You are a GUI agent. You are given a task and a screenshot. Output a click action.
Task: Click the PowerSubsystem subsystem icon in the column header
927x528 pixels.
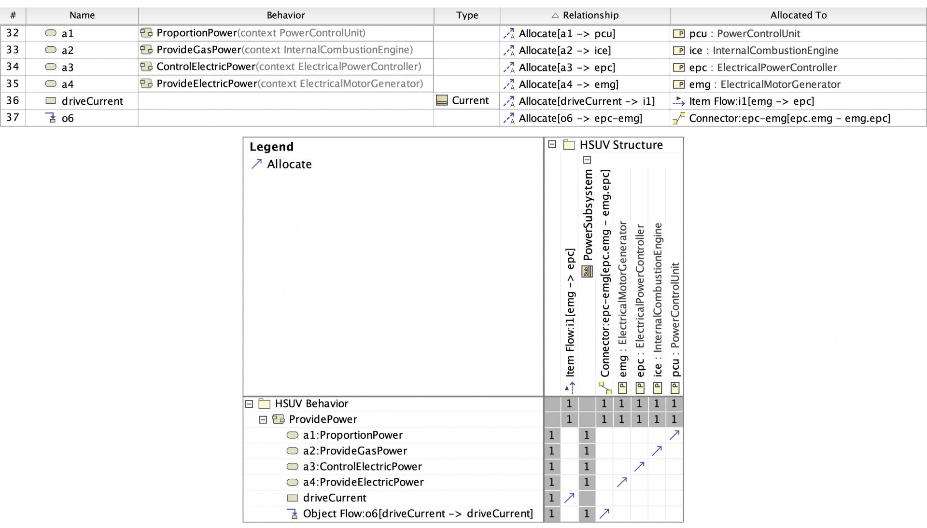[x=587, y=272]
